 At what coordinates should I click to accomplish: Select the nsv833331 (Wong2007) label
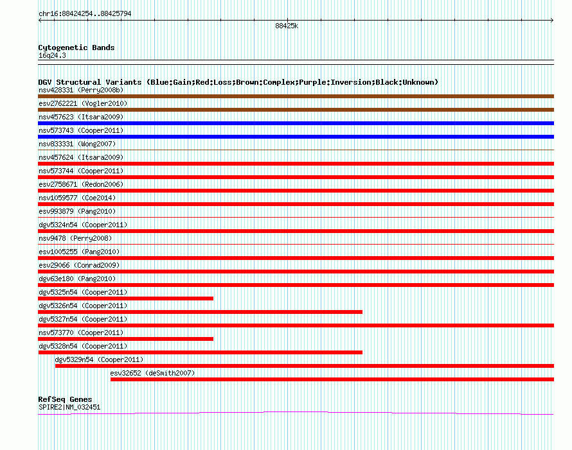pos(77,144)
